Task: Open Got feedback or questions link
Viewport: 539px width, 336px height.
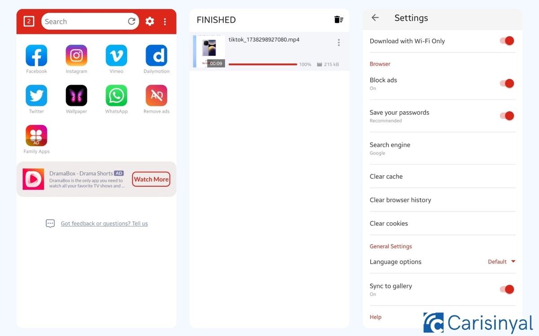Action: pyautogui.click(x=104, y=224)
